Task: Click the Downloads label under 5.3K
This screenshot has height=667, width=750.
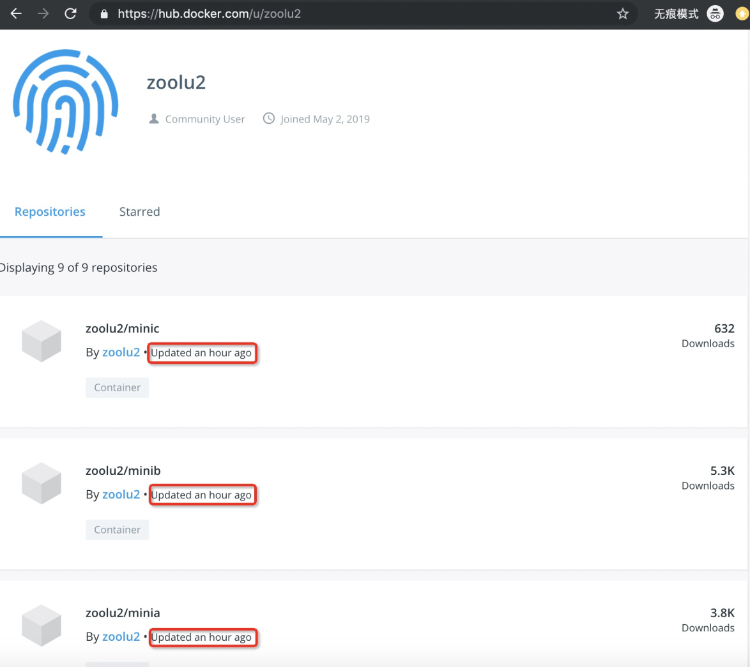Action: 708,486
